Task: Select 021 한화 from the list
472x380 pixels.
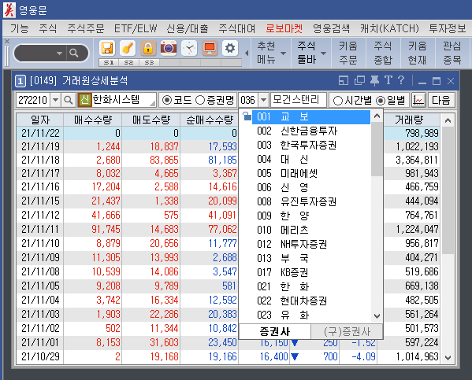Action: 311,286
